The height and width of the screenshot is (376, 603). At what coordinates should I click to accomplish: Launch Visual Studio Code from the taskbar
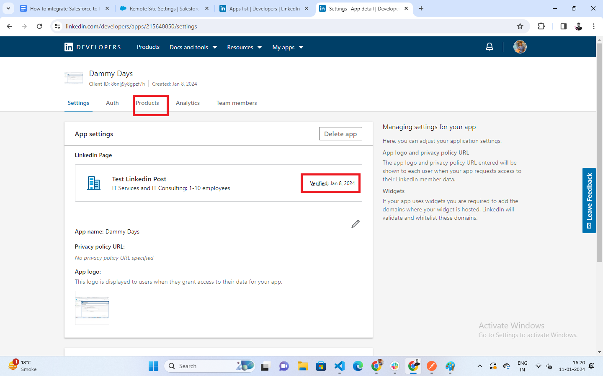(x=340, y=366)
